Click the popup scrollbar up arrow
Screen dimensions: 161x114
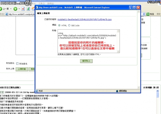point(139,12)
